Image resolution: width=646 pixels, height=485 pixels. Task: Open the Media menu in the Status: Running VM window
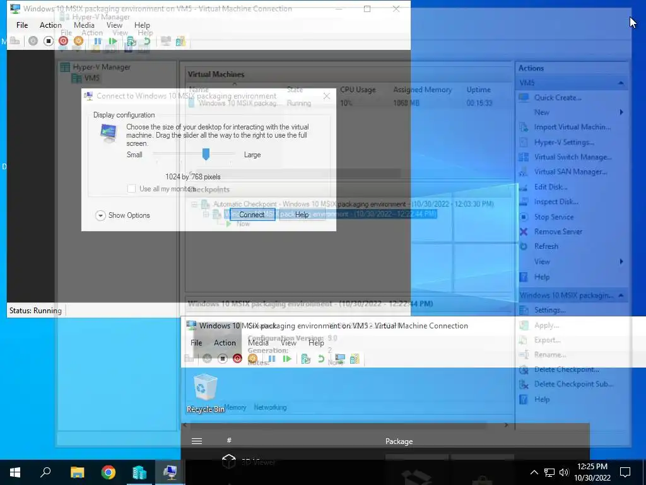click(84, 25)
